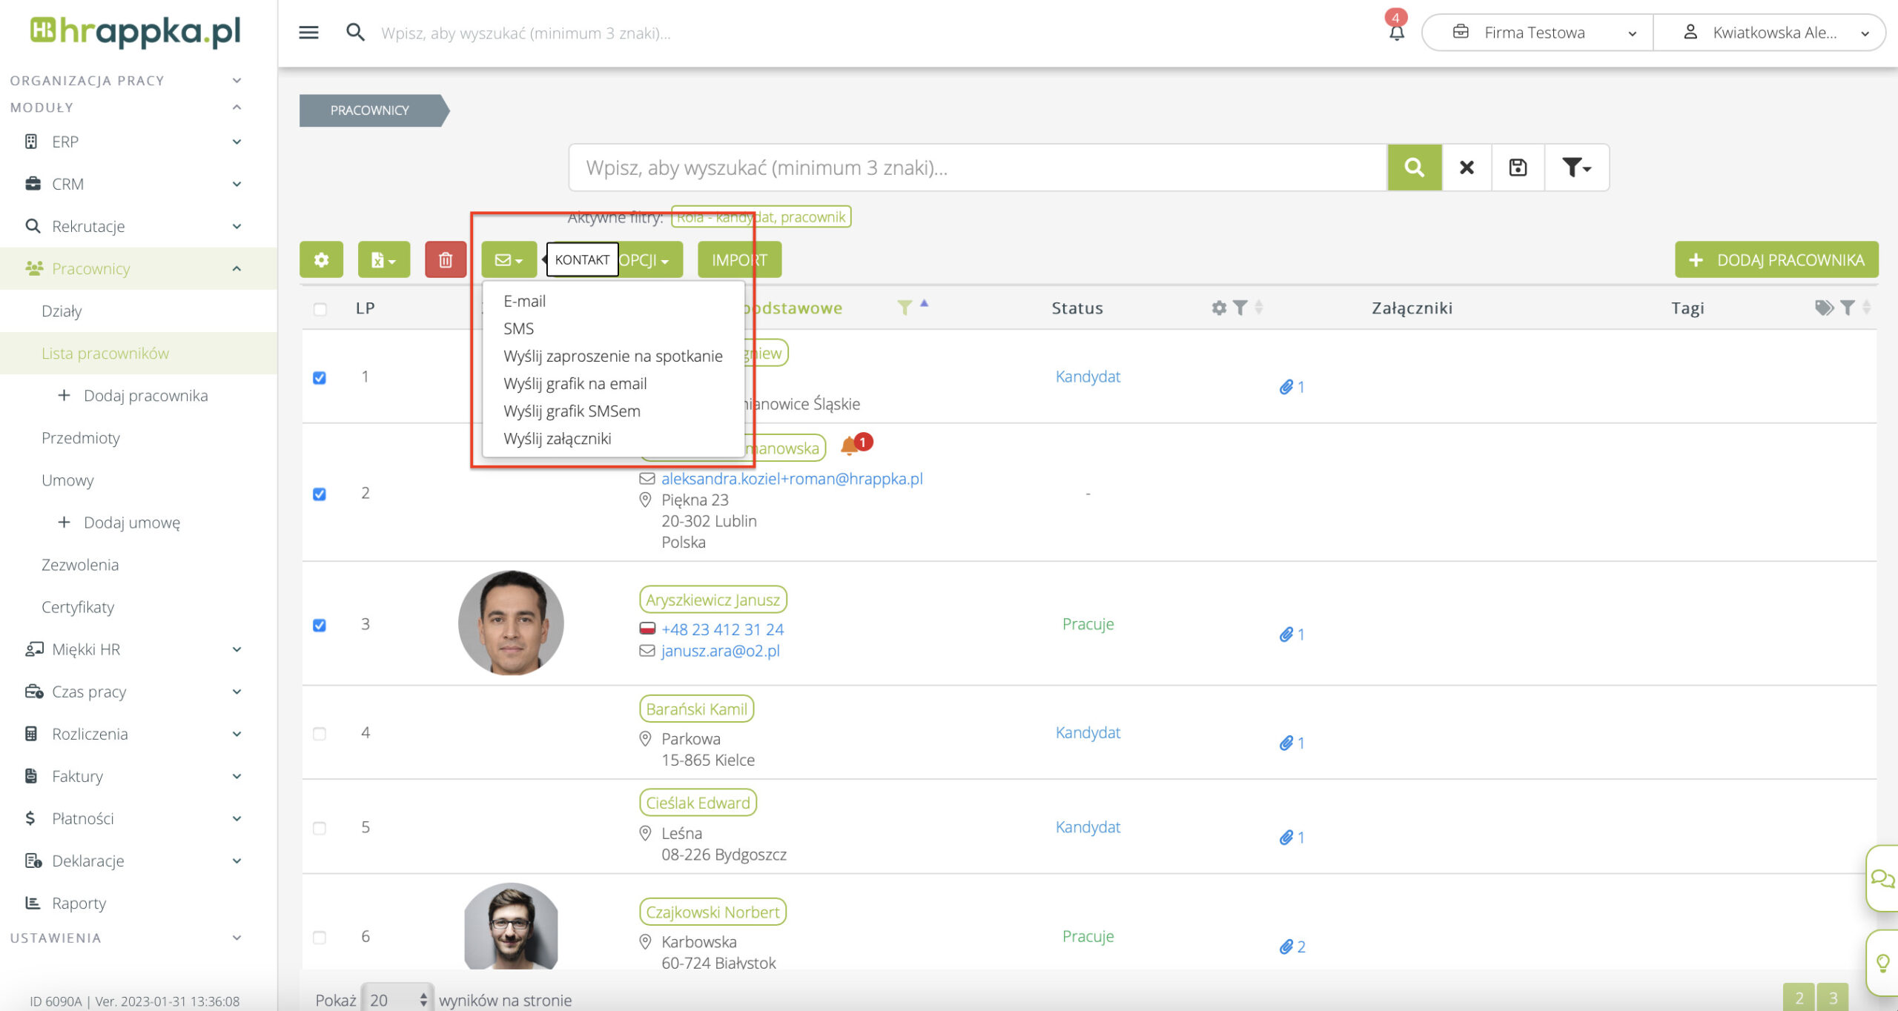1898x1011 pixels.
Task: Toggle the hamburger menu icon
Action: (308, 33)
